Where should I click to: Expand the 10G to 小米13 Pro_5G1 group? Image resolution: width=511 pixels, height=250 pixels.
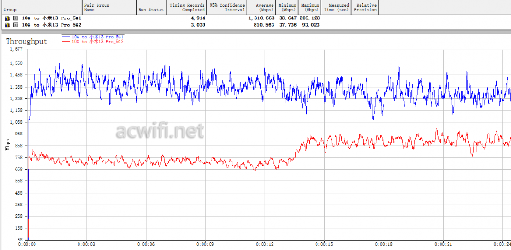pos(16,18)
